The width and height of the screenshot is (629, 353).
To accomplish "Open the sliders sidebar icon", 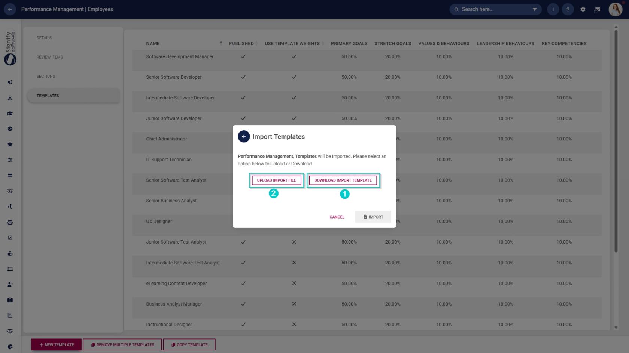I will [10, 160].
